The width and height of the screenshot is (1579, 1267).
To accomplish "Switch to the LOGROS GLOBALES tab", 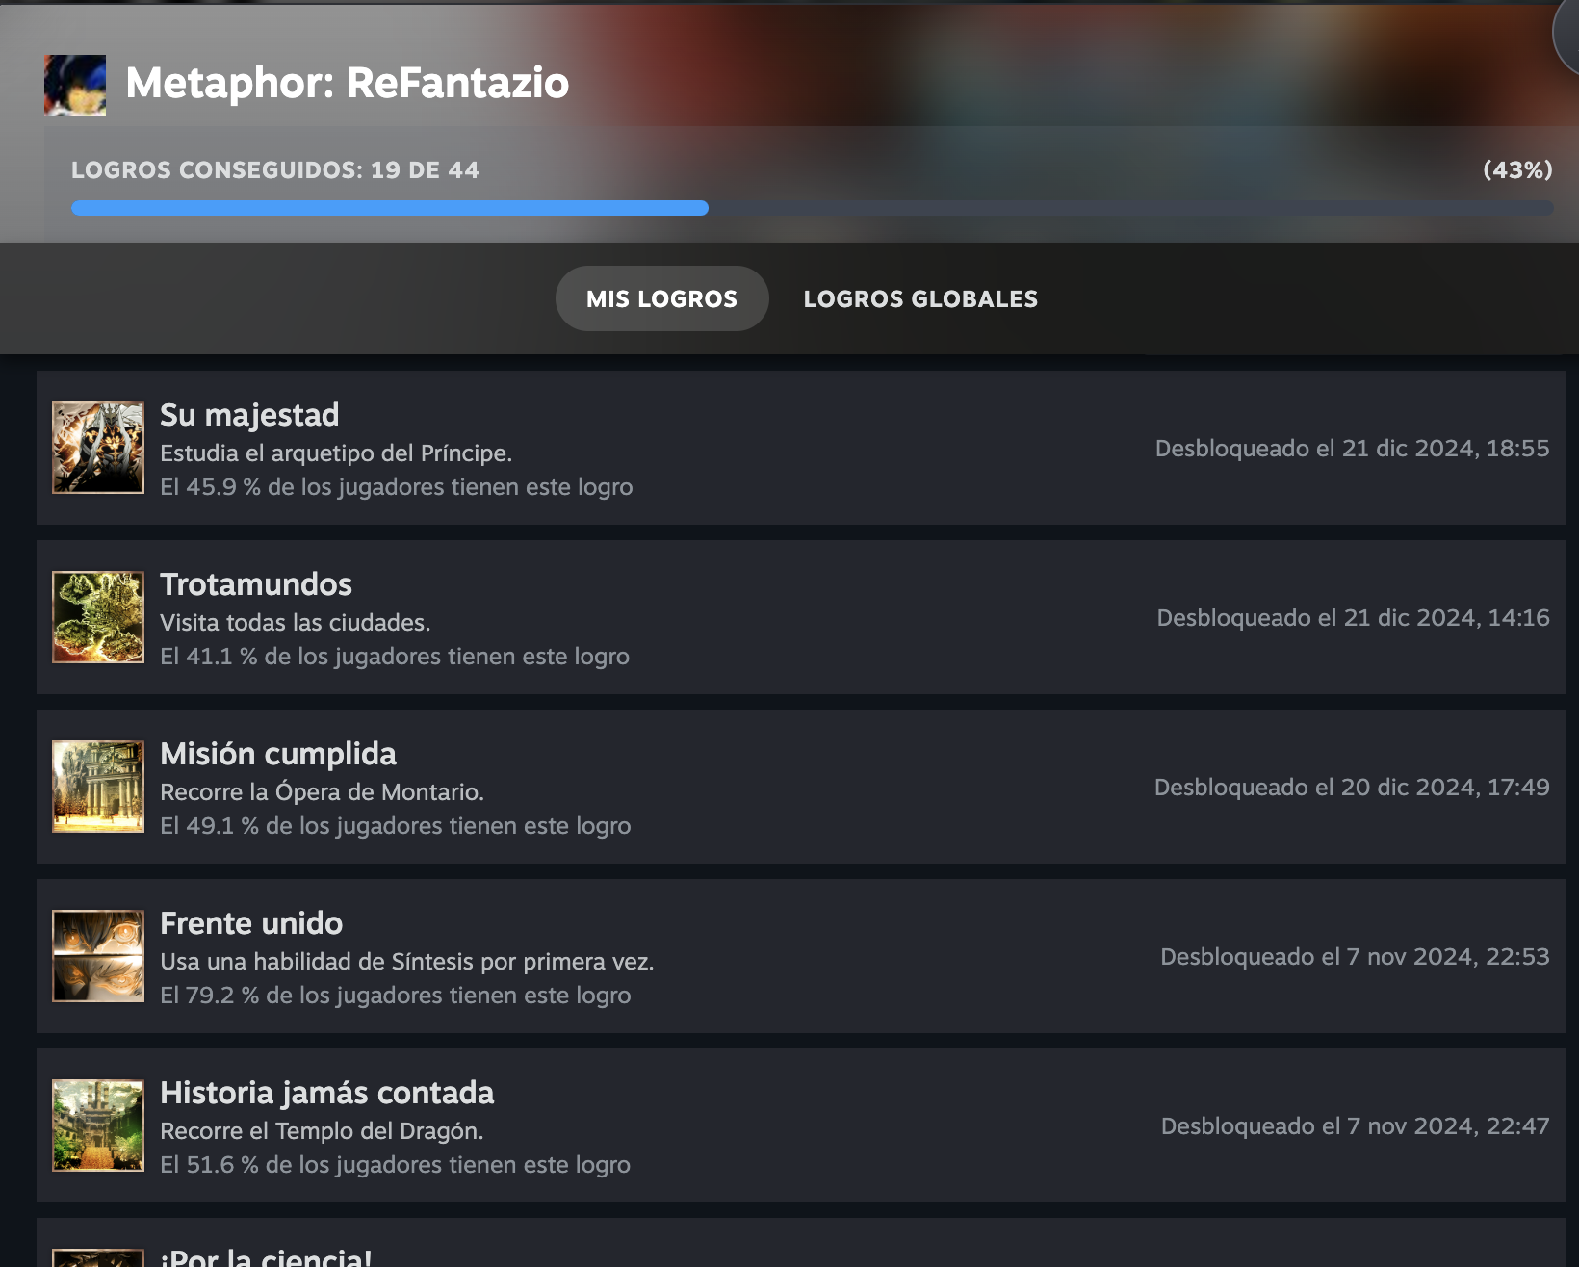I will click(920, 298).
